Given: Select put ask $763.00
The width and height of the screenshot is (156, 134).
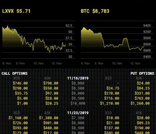Looking at the screenshot, I should 142,98.
